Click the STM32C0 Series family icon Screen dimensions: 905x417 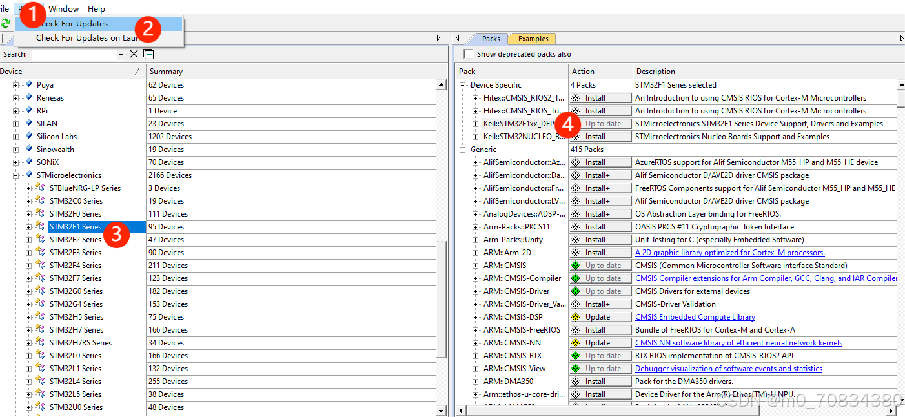[x=41, y=201]
